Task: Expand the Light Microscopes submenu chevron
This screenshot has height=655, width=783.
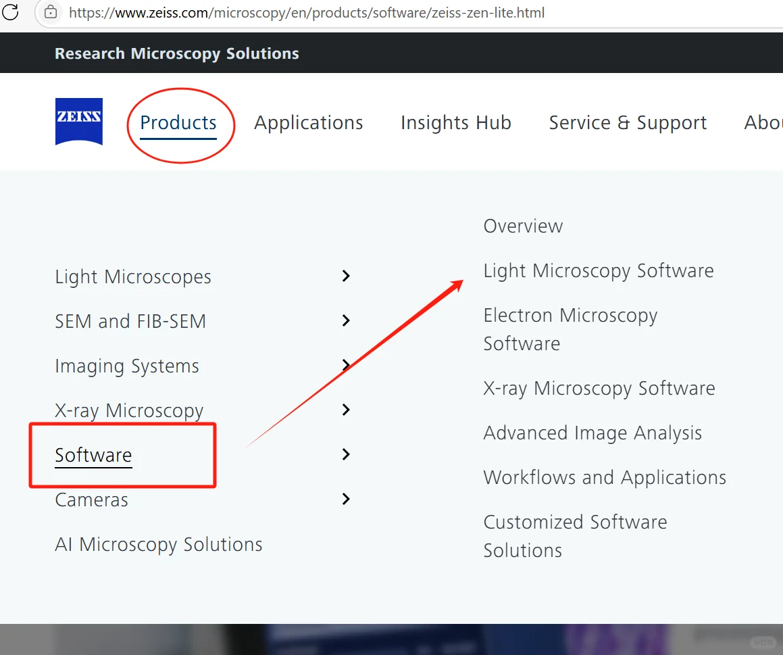Action: click(x=346, y=276)
